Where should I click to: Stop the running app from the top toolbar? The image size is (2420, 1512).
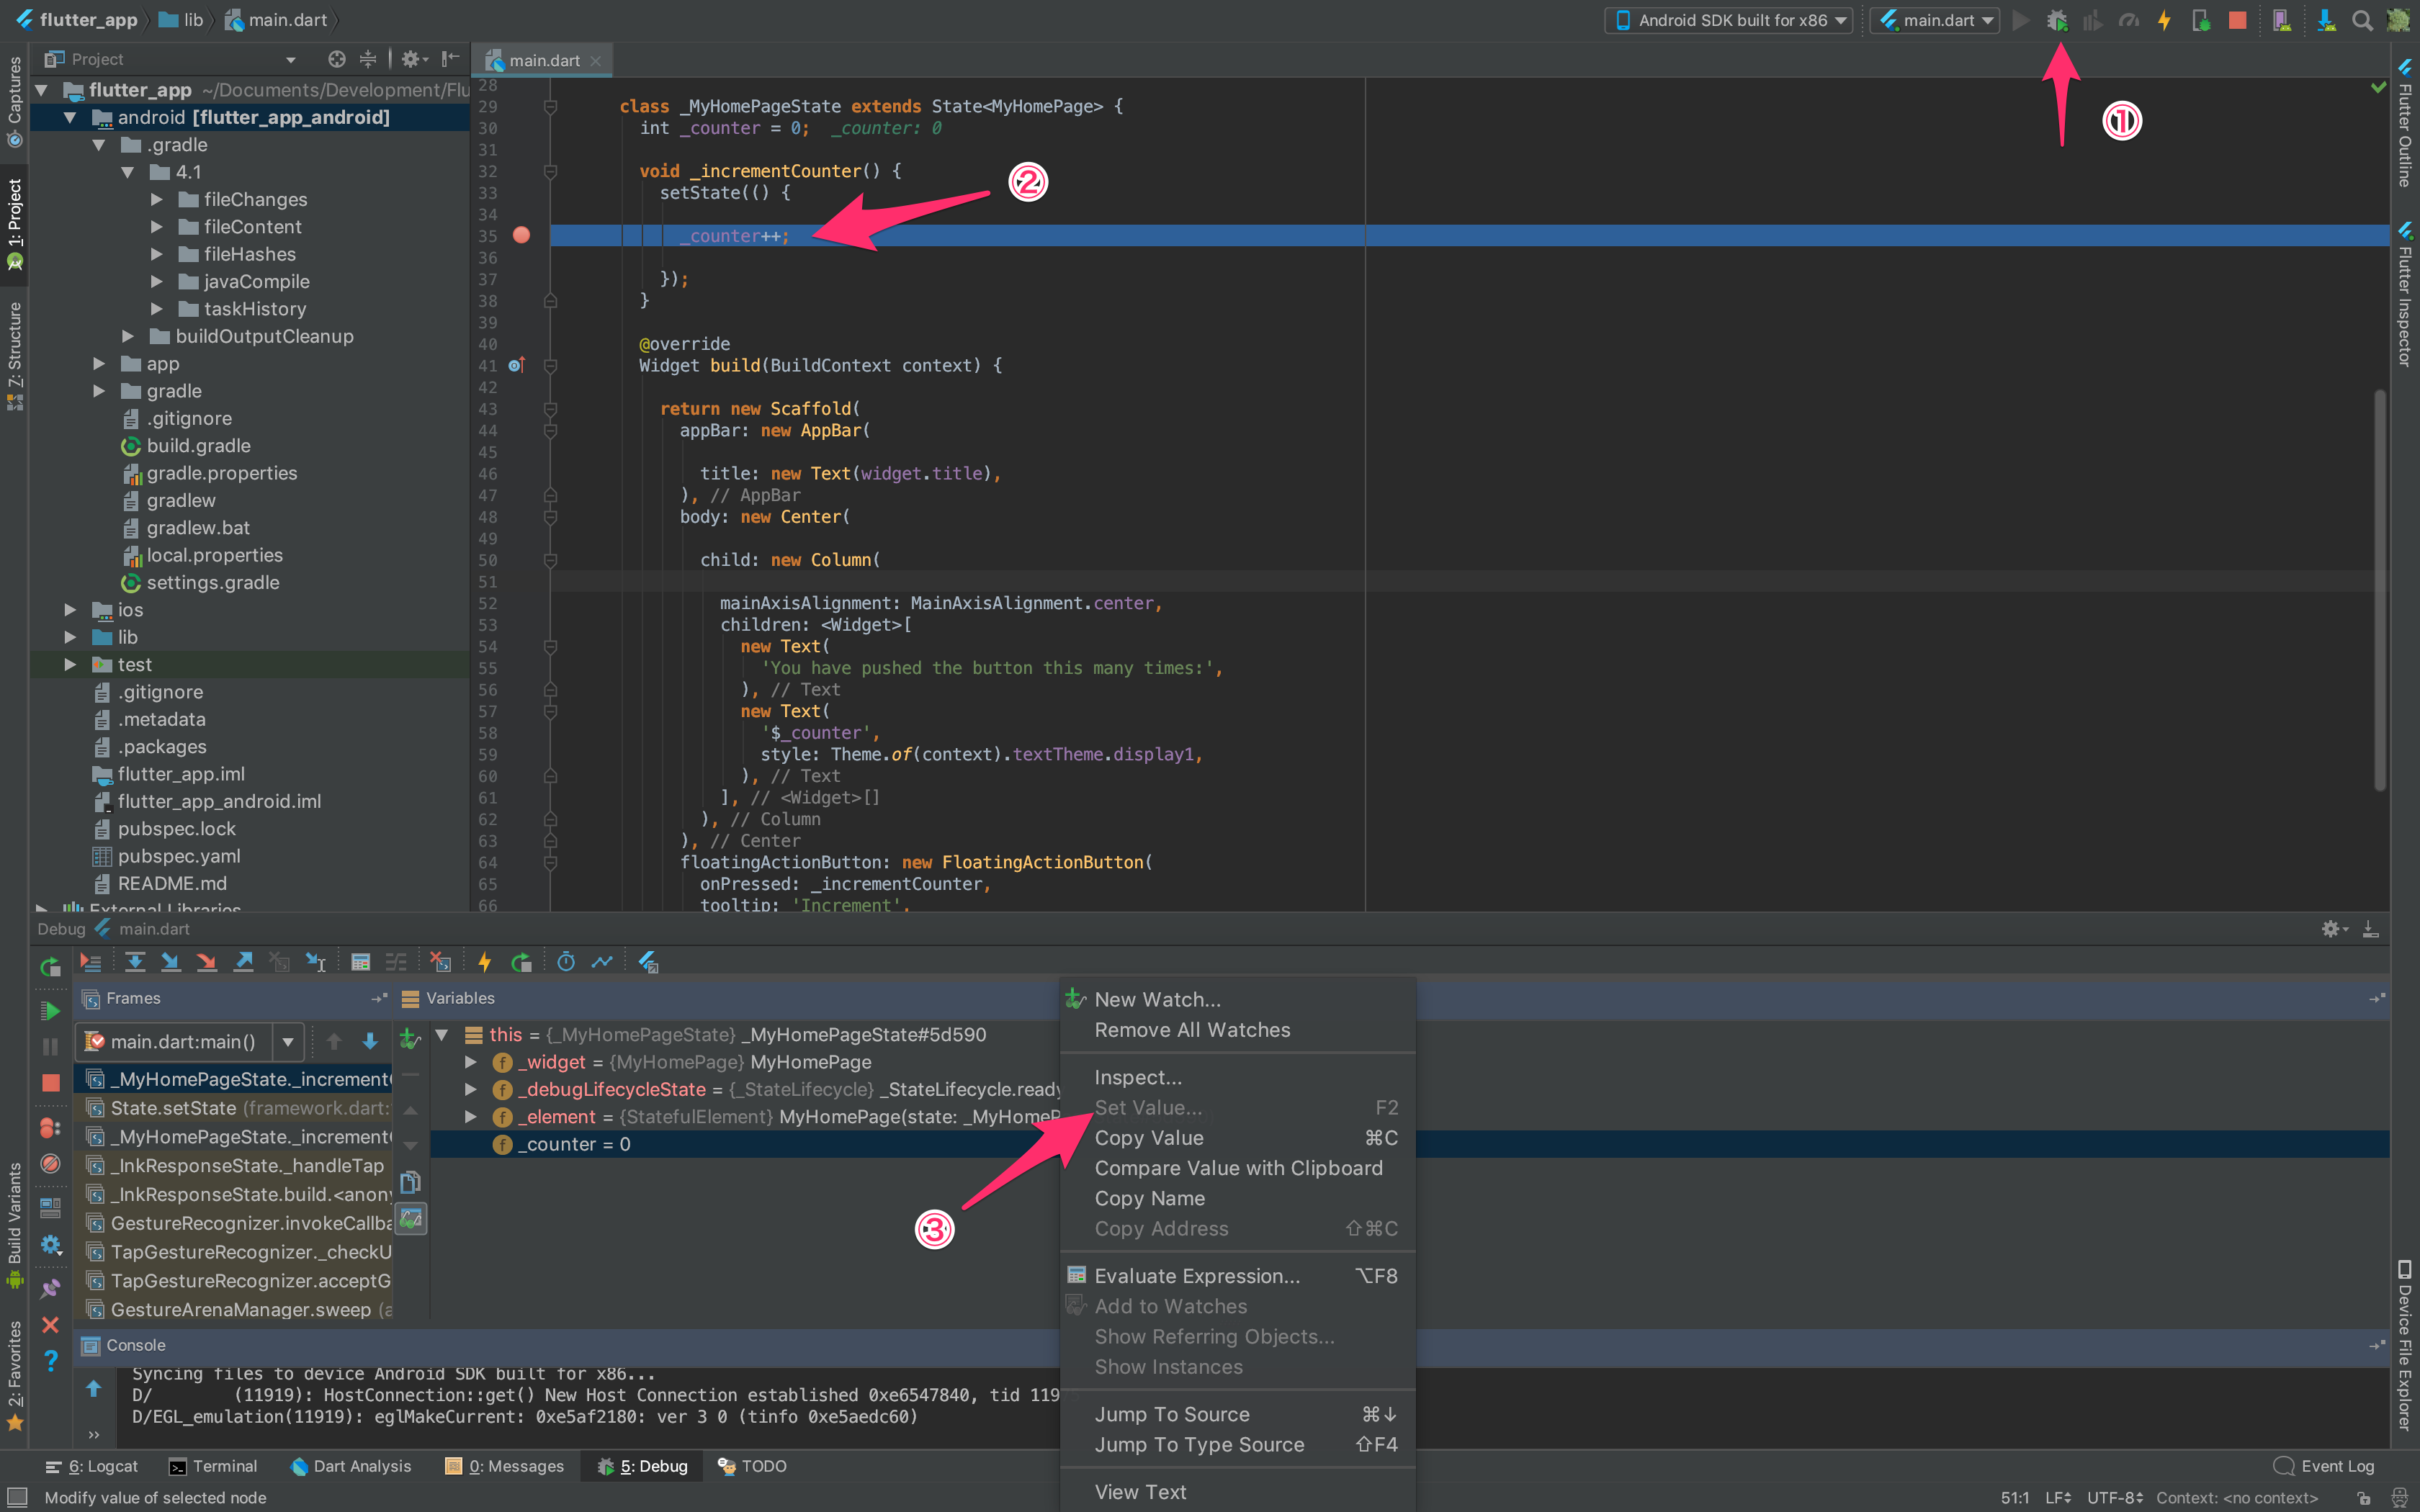tap(2238, 20)
